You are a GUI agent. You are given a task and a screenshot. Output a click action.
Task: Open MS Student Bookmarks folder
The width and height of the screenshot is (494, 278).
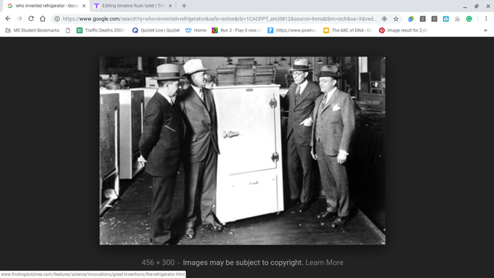pos(32,30)
